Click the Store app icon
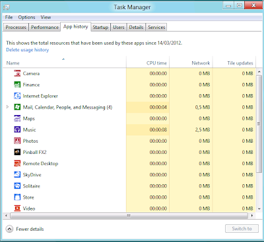Viewport: 264px width, 242px height. click(17, 197)
